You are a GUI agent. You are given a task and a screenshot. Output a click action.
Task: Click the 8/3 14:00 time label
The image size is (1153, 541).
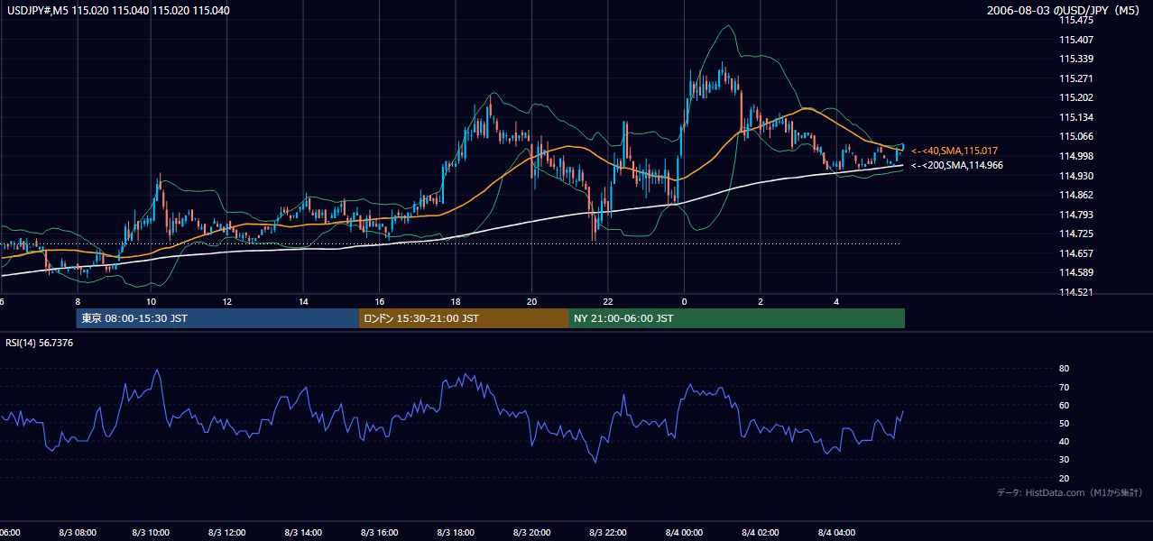click(x=303, y=533)
